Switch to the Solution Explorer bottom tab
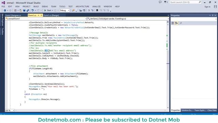218x123 pixels. [187, 110]
